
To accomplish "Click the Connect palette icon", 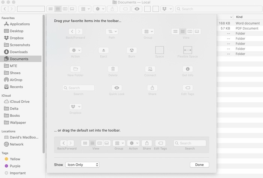I will pyautogui.click(x=150, y=69).
